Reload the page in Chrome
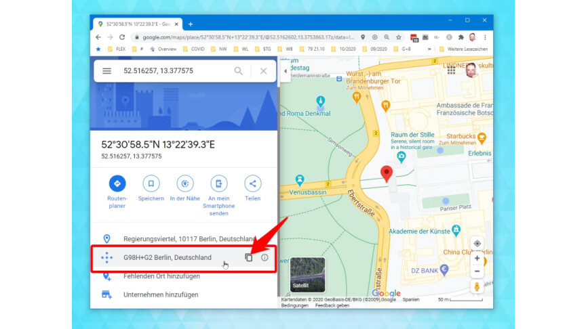Image resolution: width=586 pixels, height=329 pixels. [x=122, y=37]
